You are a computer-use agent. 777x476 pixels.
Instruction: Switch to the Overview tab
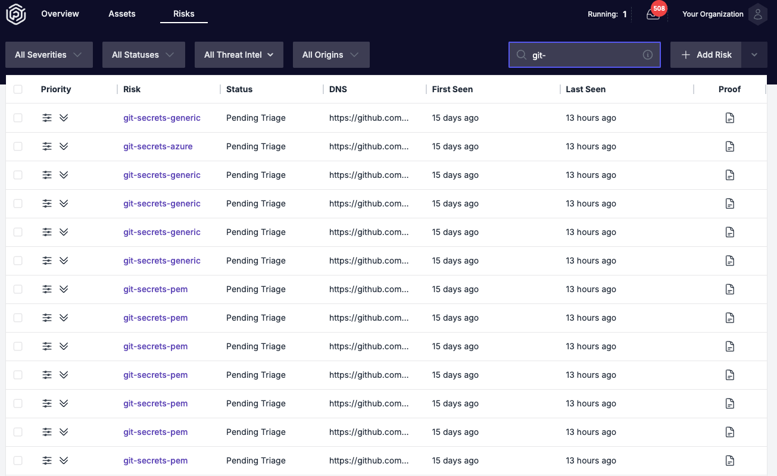[x=60, y=13]
